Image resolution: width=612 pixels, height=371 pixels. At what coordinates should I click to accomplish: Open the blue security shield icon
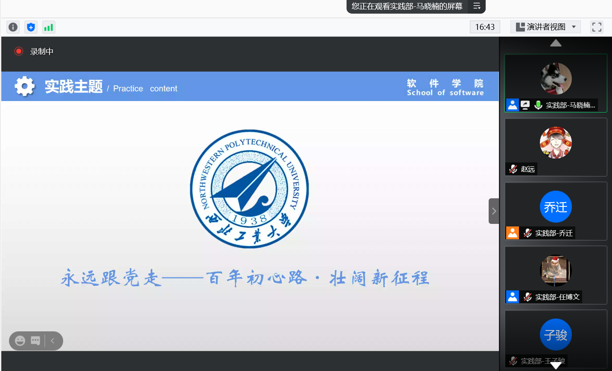pyautogui.click(x=31, y=27)
